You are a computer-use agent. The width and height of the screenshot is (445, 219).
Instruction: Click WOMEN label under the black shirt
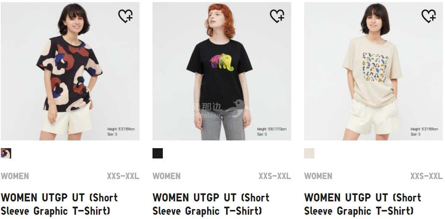(166, 176)
